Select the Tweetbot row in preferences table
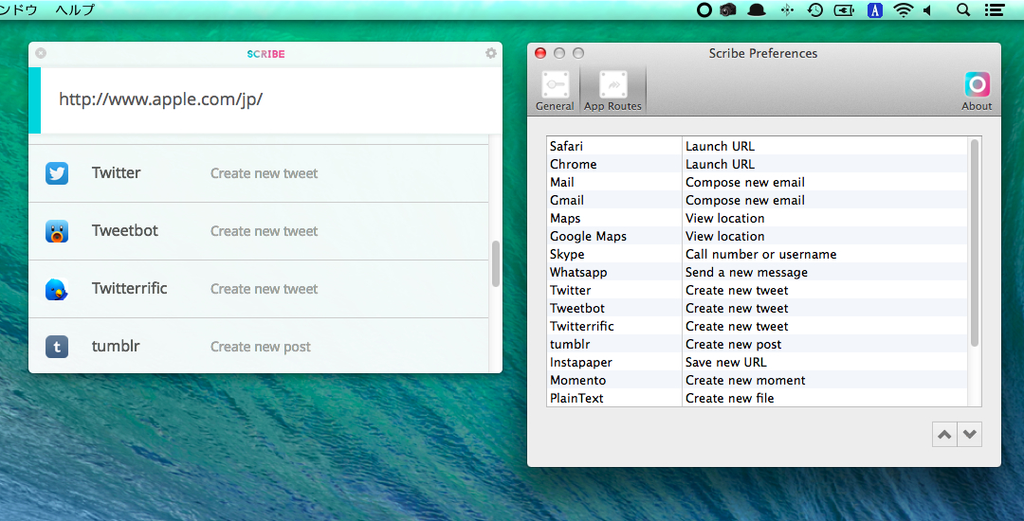 (757, 309)
